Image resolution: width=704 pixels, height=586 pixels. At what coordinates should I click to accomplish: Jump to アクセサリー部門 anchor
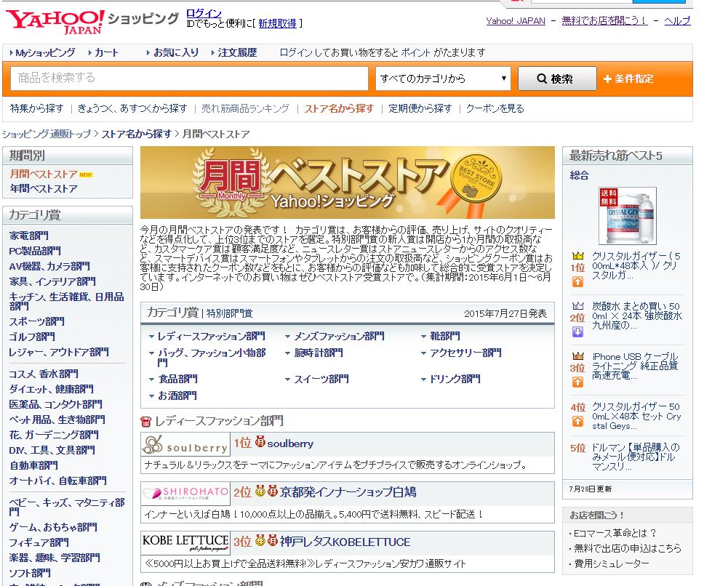(x=465, y=353)
